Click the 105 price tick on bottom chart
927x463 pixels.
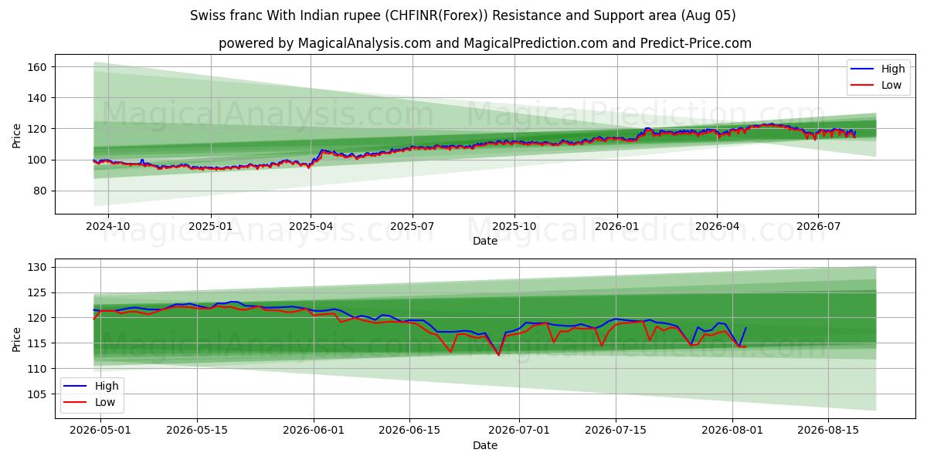pyautogui.click(x=39, y=394)
